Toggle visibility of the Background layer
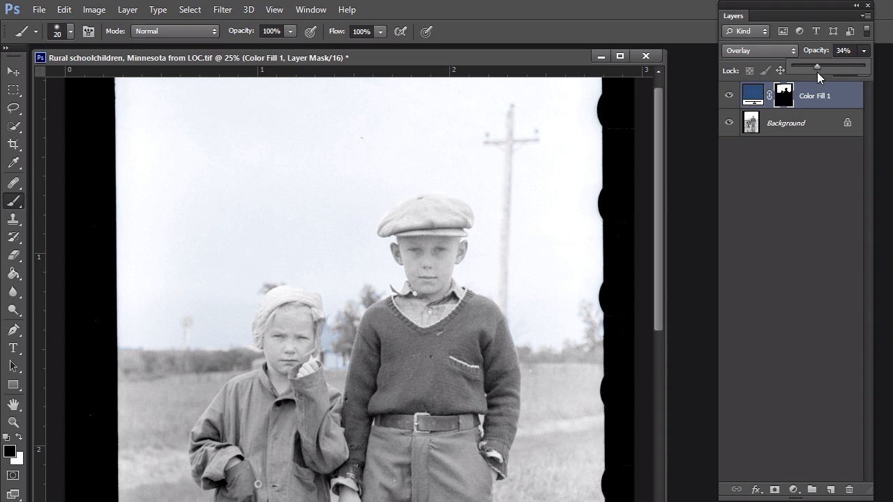Screen dimensions: 893x502 (x=729, y=123)
